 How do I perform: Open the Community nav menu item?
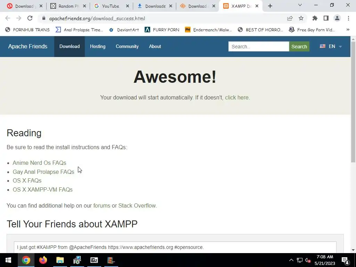click(x=127, y=46)
